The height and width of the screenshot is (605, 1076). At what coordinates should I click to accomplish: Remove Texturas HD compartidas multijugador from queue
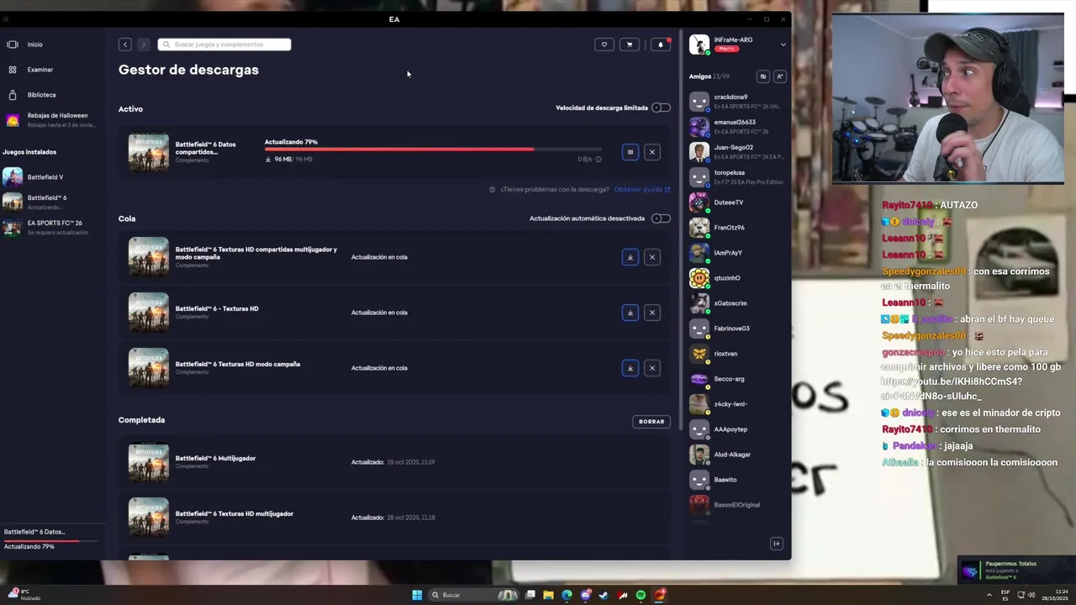(x=652, y=257)
